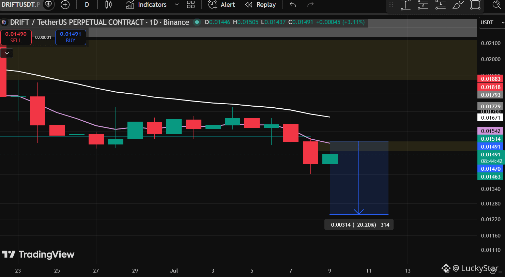Image resolution: width=505 pixels, height=277 pixels.
Task: Grab the drawing toolbar drag handle
Action: (x=391, y=5)
